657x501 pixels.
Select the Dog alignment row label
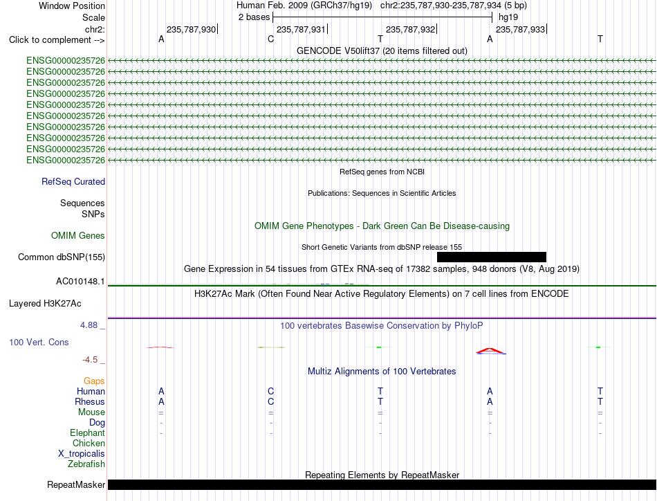[x=97, y=423]
